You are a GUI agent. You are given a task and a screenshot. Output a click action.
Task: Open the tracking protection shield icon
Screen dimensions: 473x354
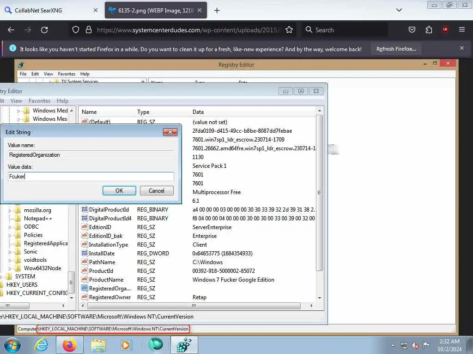[76, 30]
